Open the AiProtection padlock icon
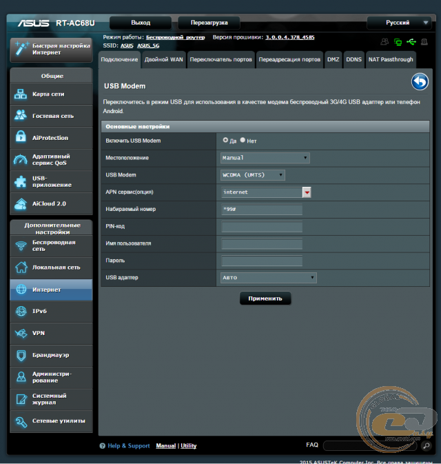441x464 pixels. point(21,137)
